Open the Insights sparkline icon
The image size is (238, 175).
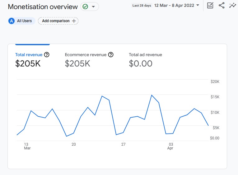(232, 6)
